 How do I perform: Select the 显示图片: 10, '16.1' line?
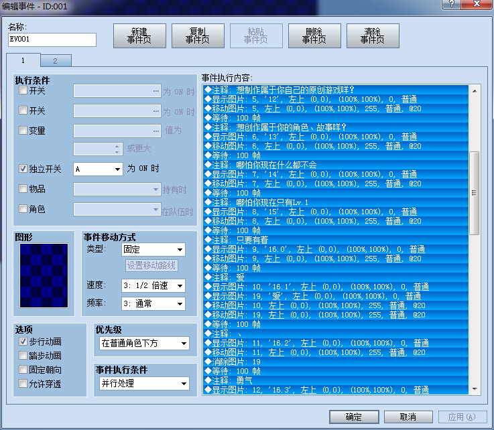pos(336,287)
